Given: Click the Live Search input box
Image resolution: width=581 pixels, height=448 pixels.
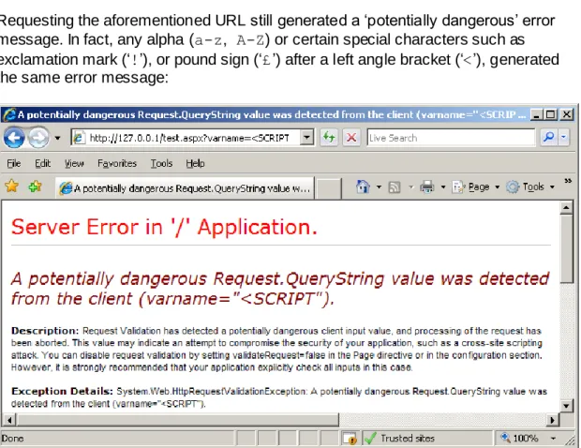Looking at the screenshot, I should pyautogui.click(x=451, y=138).
